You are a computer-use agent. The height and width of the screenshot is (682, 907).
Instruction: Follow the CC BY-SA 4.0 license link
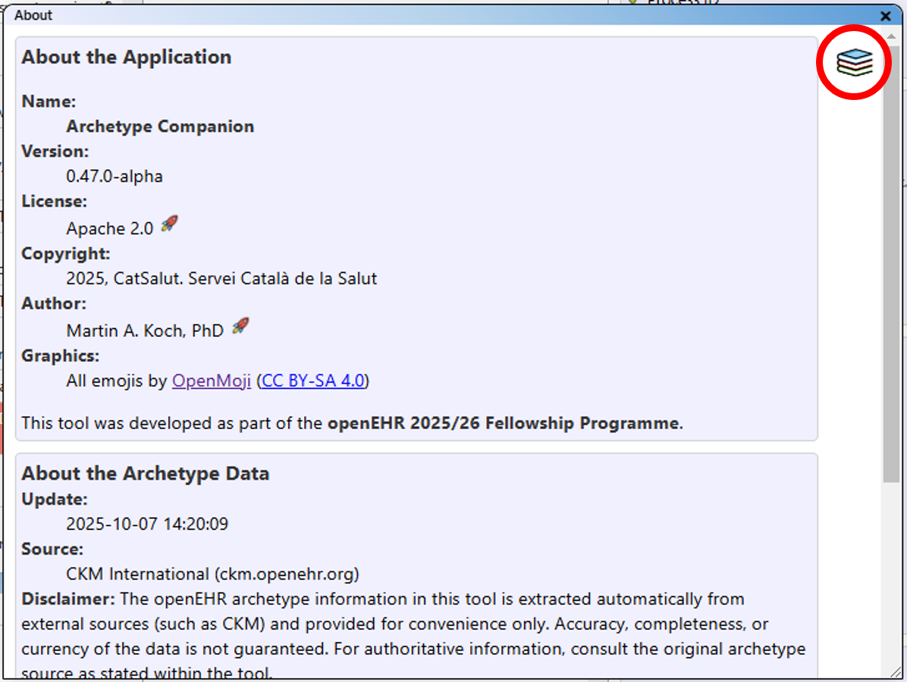pyautogui.click(x=313, y=380)
